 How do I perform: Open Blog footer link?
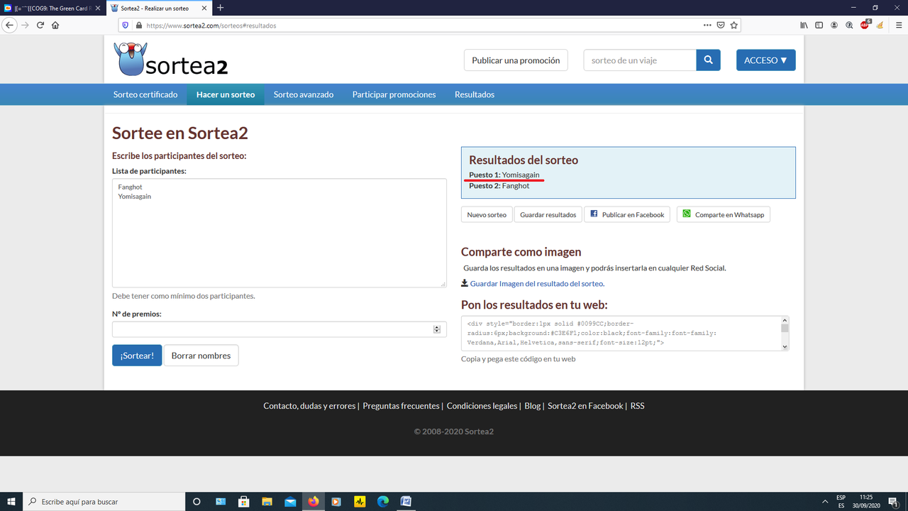(532, 406)
